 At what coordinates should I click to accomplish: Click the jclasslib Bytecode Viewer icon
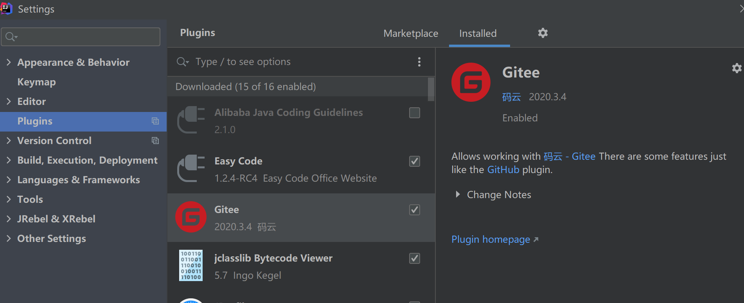click(x=191, y=265)
